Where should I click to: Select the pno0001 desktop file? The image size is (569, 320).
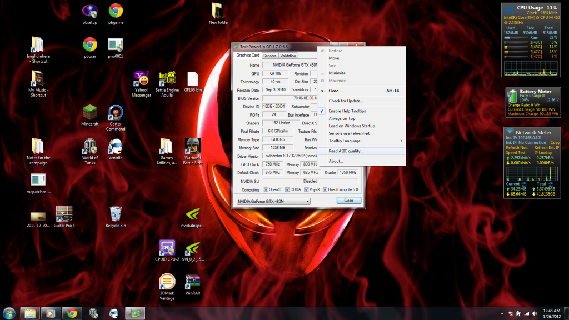(116, 48)
